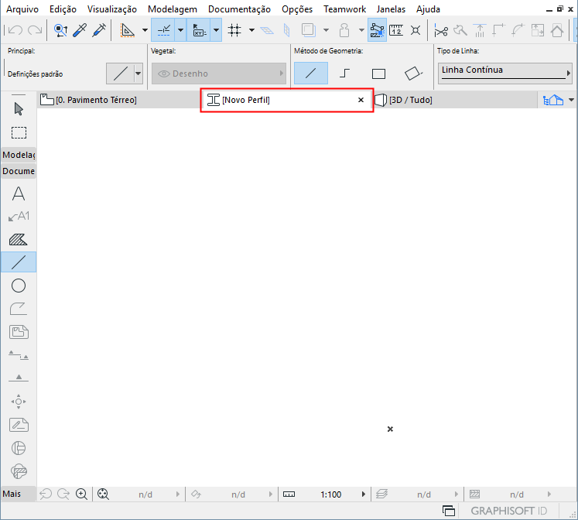Open the Teamwork menu
Image resolution: width=578 pixels, height=520 pixels.
tap(344, 9)
